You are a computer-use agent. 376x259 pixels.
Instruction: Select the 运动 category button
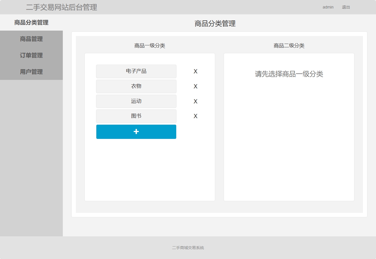coord(136,101)
